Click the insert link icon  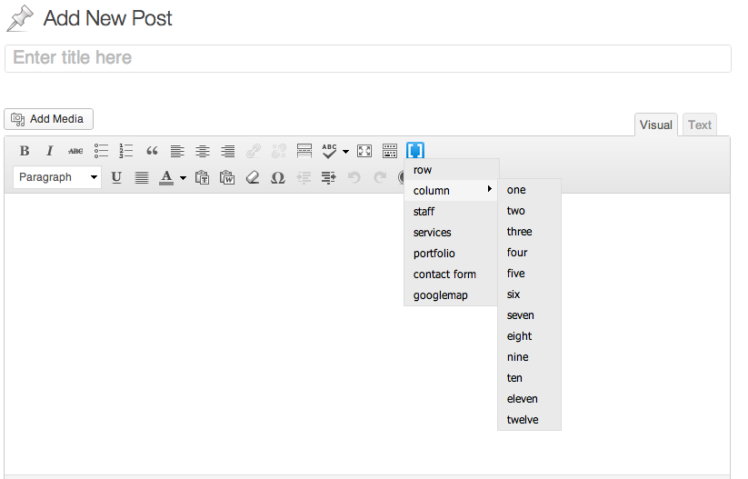click(254, 151)
